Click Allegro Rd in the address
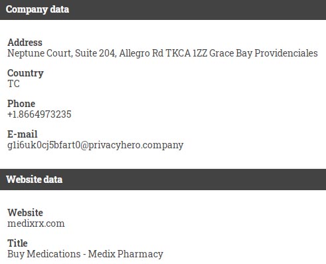 point(141,53)
